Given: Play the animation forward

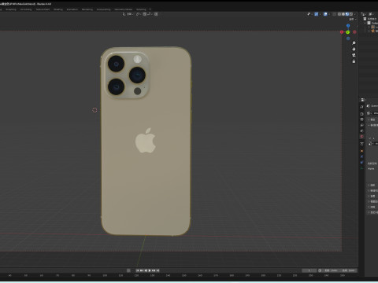Looking at the screenshot, I should [x=150, y=270].
